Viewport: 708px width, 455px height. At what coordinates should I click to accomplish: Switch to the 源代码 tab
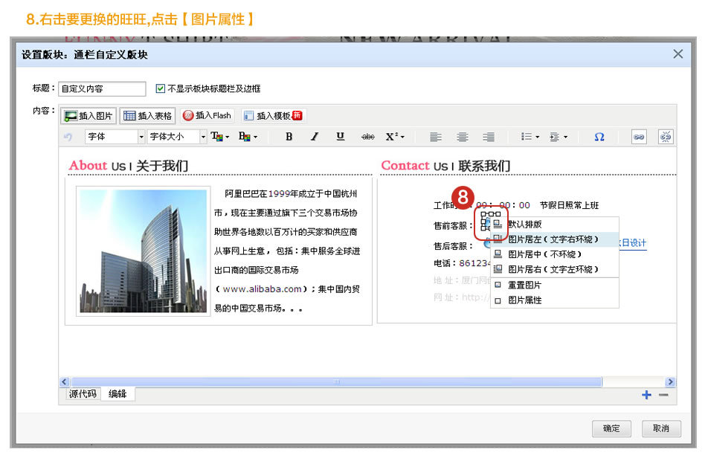pyautogui.click(x=83, y=394)
